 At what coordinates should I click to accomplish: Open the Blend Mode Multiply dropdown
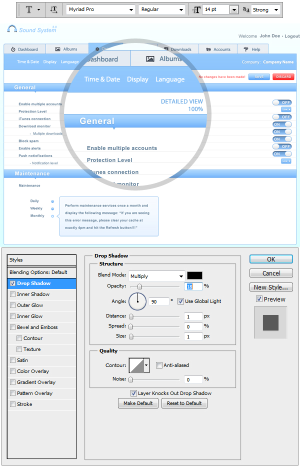156,276
